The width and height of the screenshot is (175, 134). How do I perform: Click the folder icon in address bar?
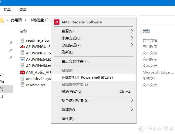pos(2,20)
